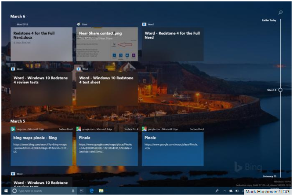Open Word - Windows 10 Redstone 4 review tests card
This screenshot has height=196, width=293.
pyautogui.click(x=42, y=89)
